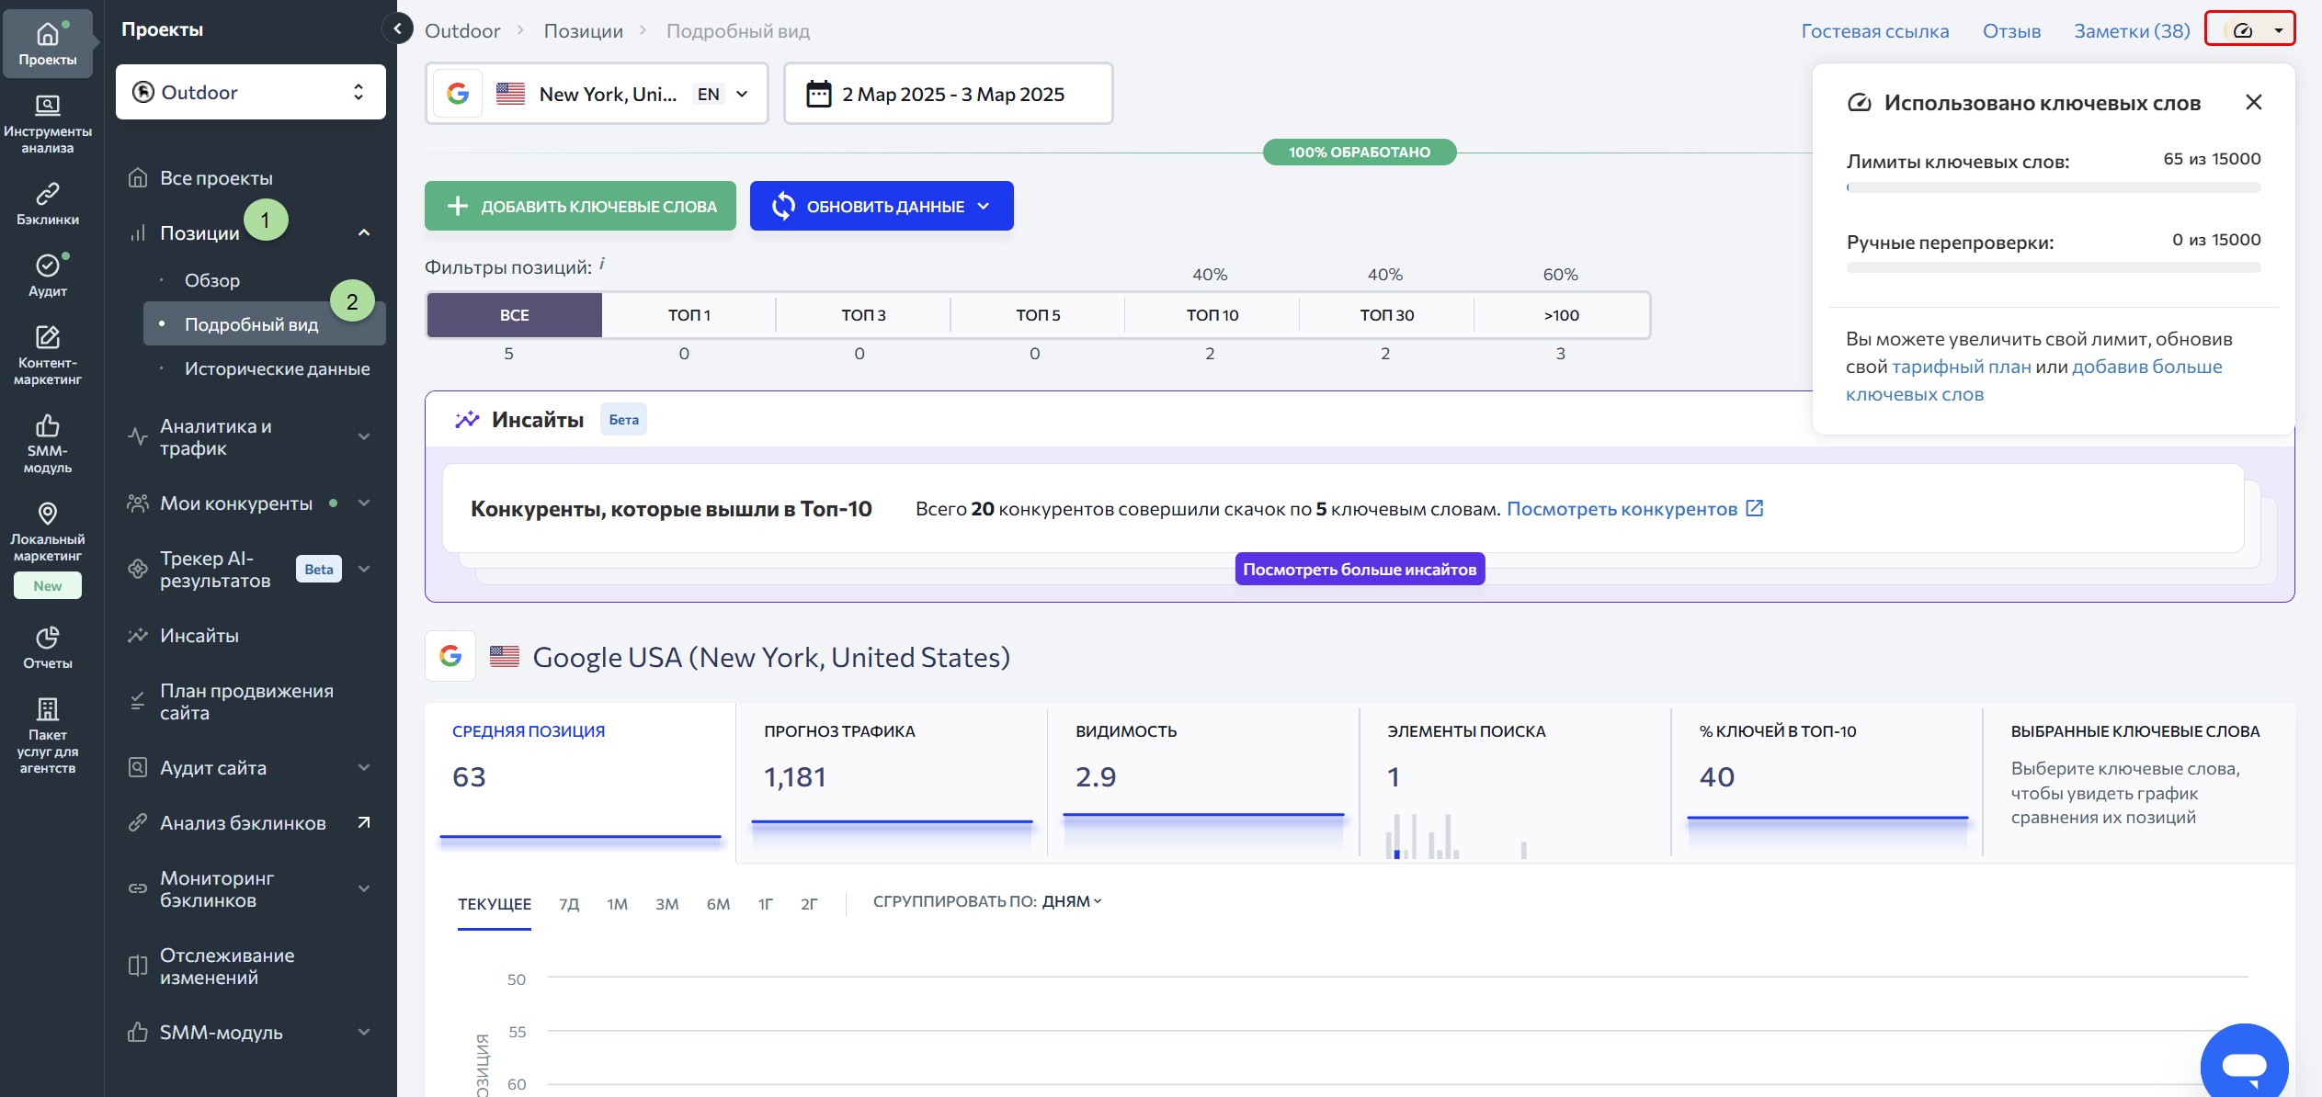Click the calendar icon for date range

(x=818, y=94)
